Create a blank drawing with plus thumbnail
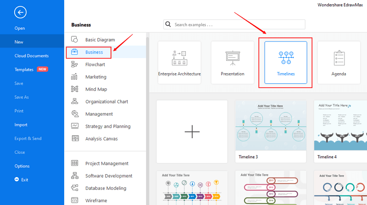 (x=192, y=132)
